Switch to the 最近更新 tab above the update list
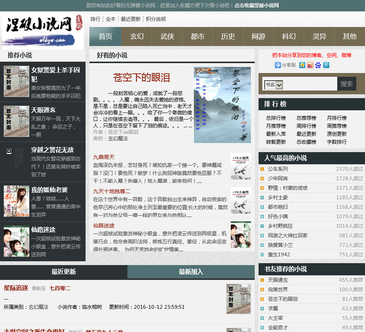 (x=63, y=272)
